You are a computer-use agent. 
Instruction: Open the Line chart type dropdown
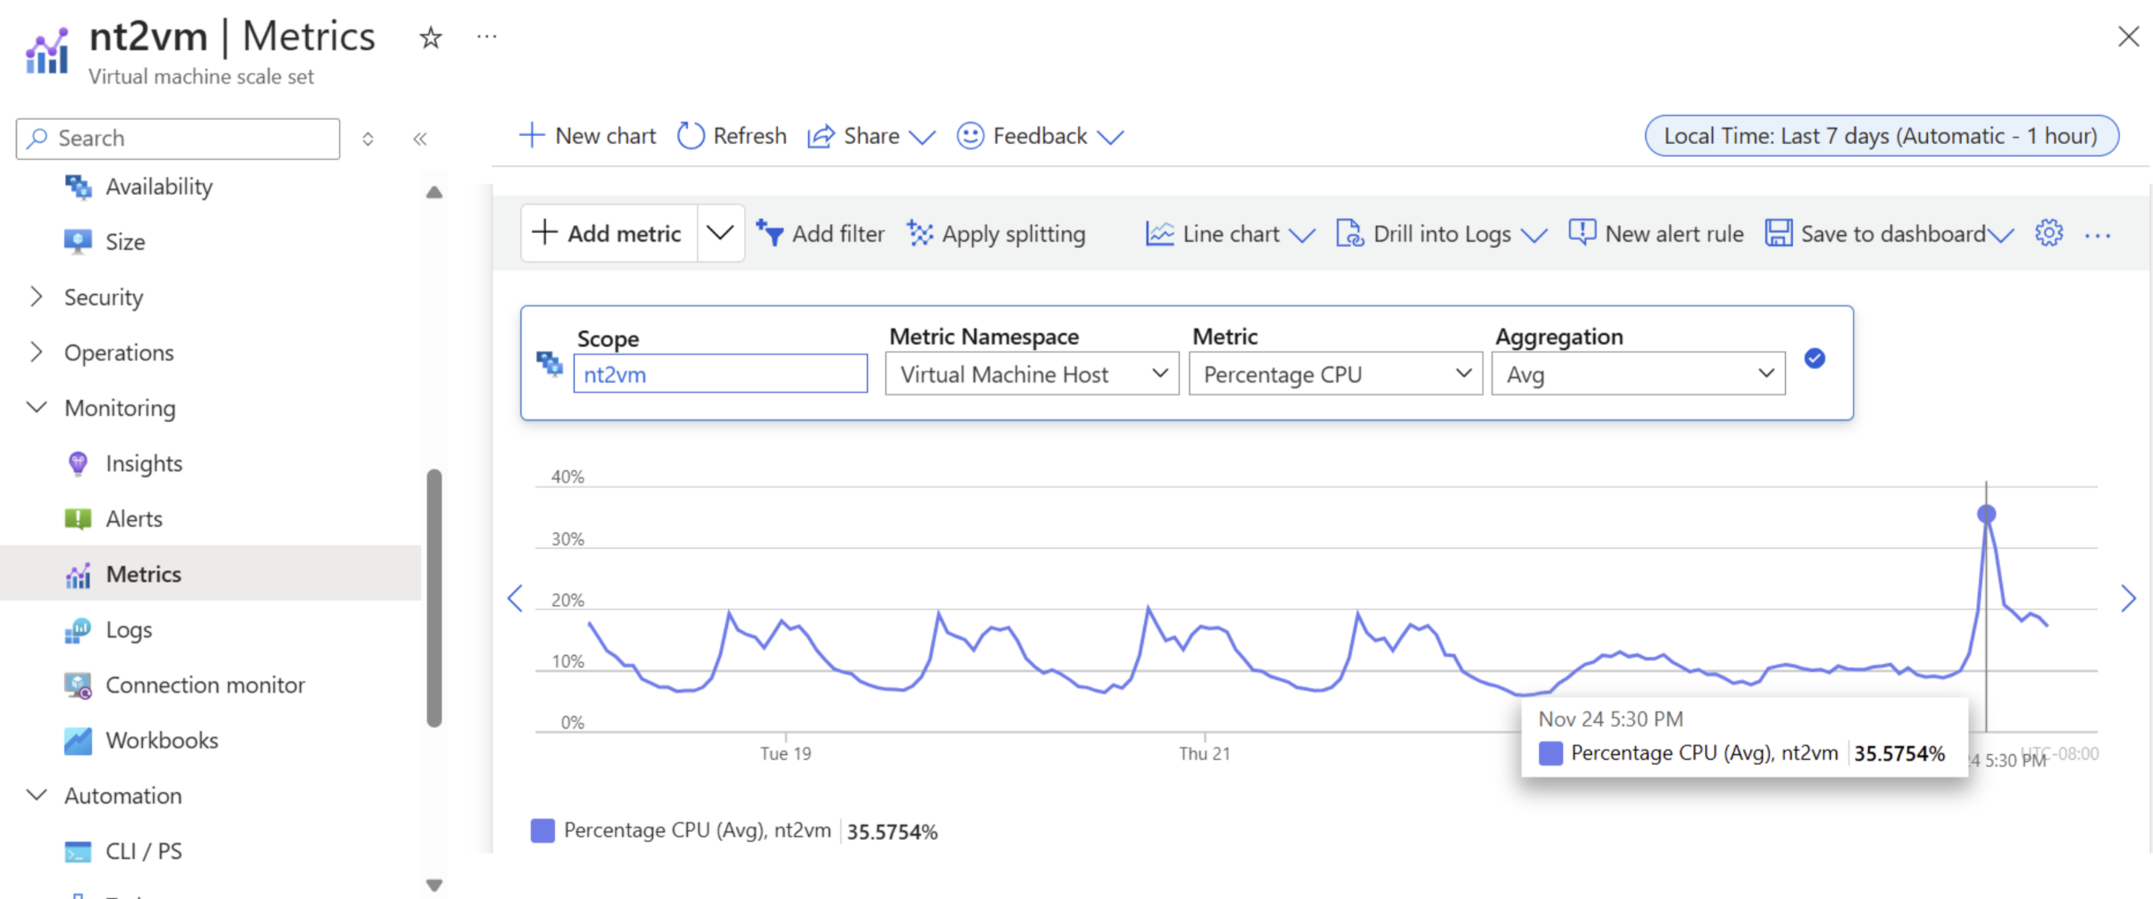pyautogui.click(x=1231, y=234)
